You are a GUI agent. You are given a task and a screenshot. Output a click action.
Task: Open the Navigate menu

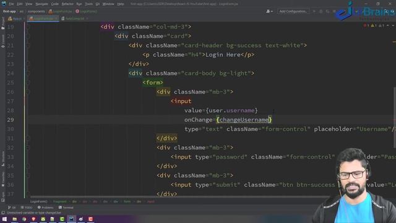(x=41, y=4)
